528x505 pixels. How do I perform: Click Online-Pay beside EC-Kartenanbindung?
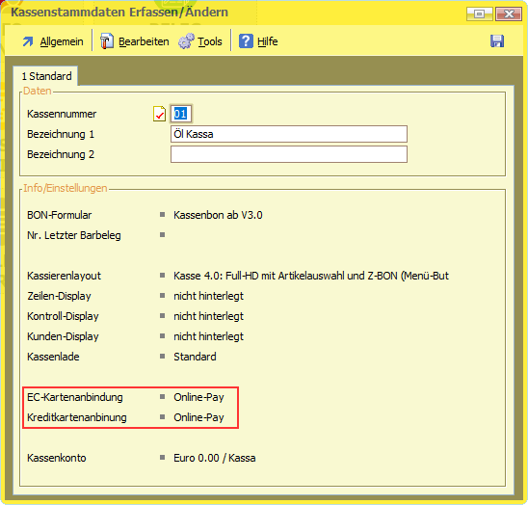tap(198, 397)
